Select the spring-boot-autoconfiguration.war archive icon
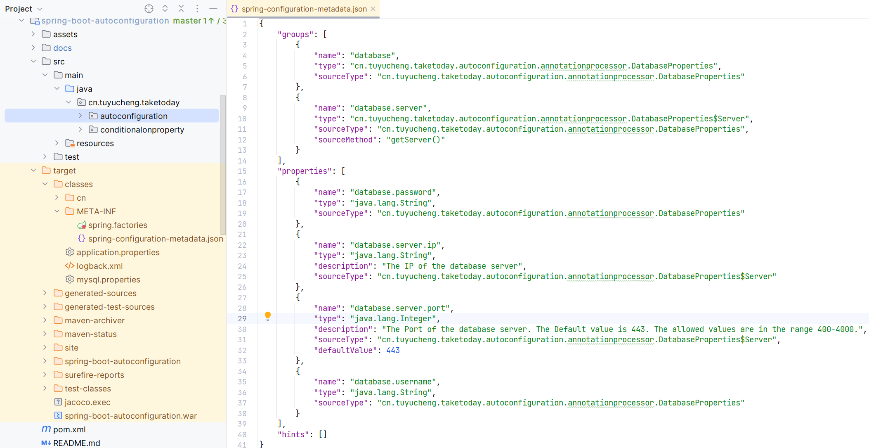Image resolution: width=869 pixels, height=448 pixels. [x=58, y=416]
